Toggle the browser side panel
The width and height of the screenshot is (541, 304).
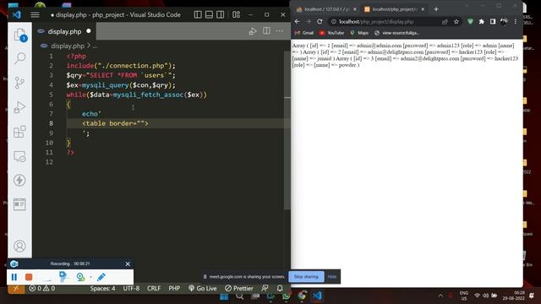tap(493, 22)
